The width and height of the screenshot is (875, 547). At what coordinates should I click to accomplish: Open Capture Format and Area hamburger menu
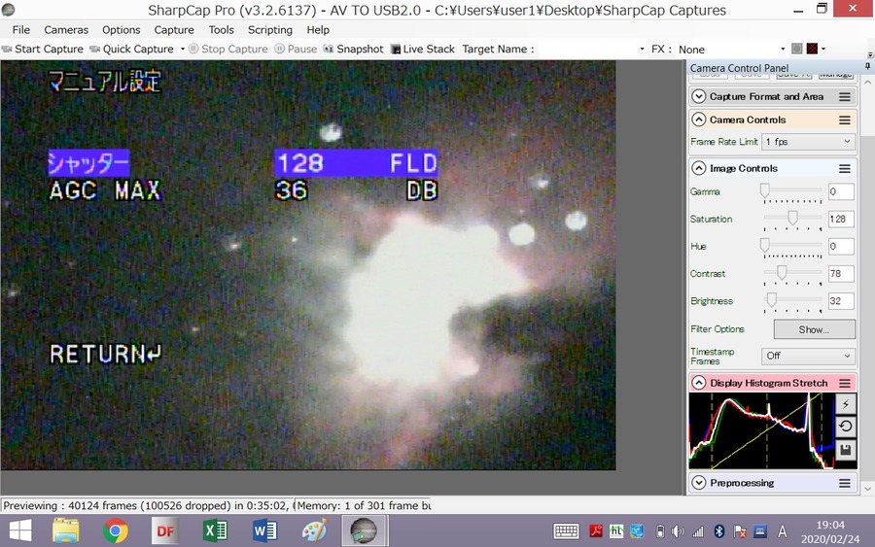845,96
